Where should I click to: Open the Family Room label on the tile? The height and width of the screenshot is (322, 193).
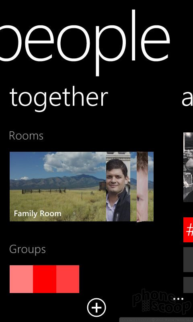37,214
